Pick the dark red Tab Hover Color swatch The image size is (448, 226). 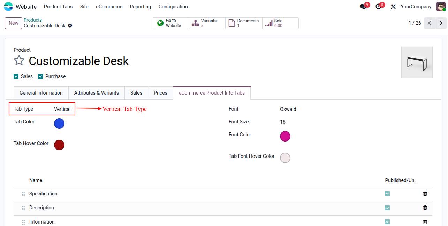(x=59, y=145)
